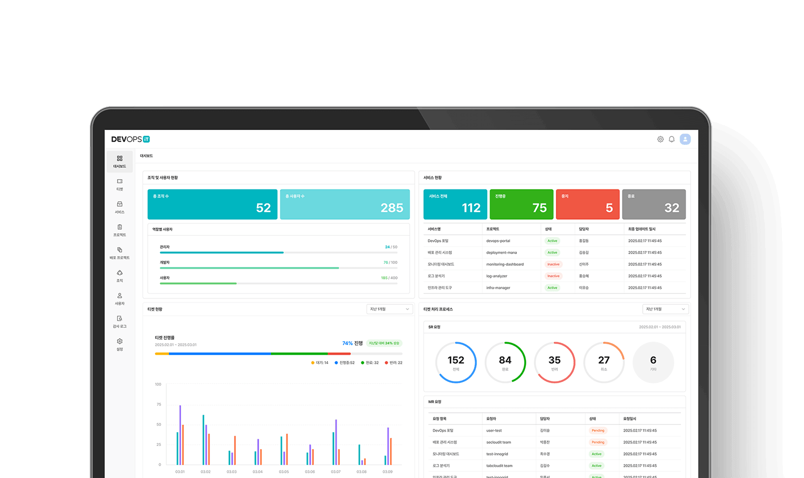Viewport: 804px width, 478px height.
Task: Select the 프로젝트 clipboard icon
Action: 120,230
